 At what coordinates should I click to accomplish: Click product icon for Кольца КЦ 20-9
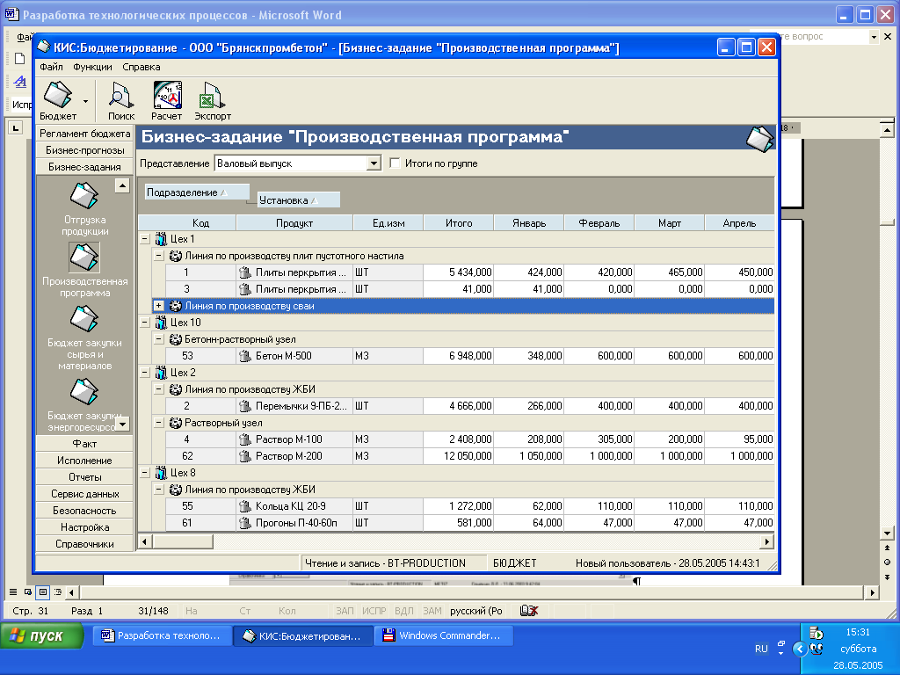point(246,506)
